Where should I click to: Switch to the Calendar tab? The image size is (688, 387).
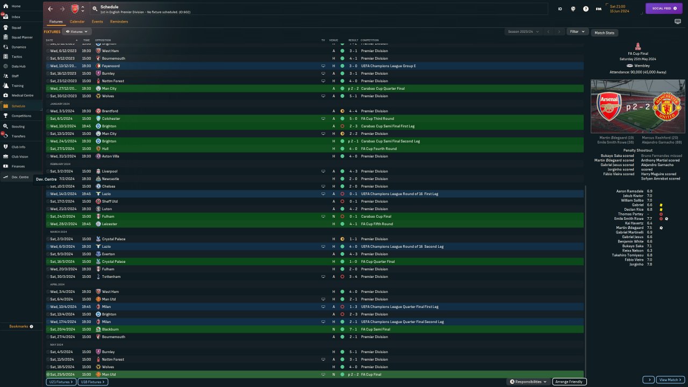point(77,21)
